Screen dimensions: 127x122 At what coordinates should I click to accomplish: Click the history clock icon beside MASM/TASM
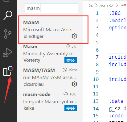65,70
